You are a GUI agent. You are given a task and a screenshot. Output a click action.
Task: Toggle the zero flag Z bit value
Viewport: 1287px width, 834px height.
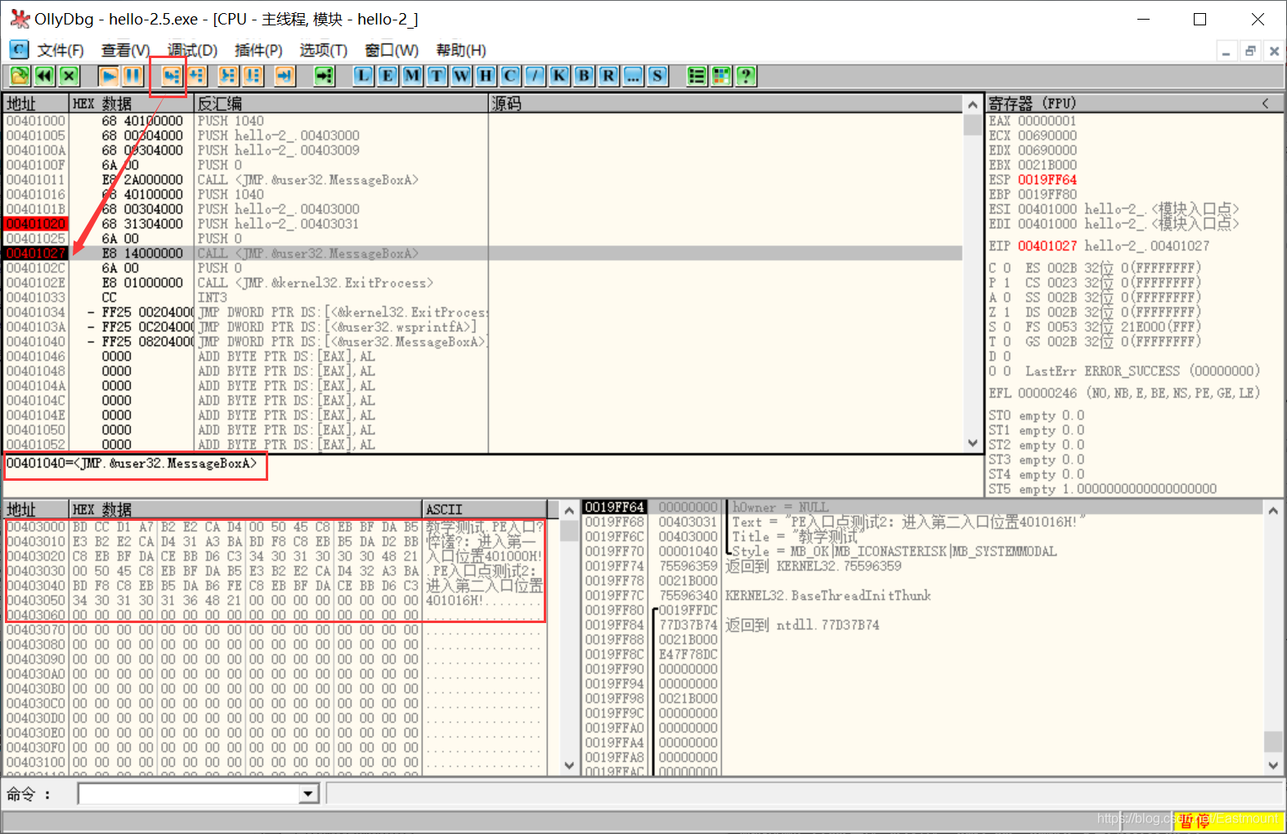pos(1007,312)
